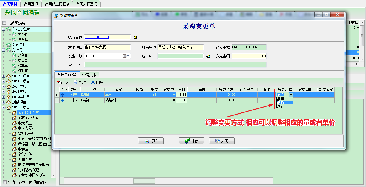Expand the 2017年项目 tree node
The width and height of the screenshot is (366, 187).
4,97
